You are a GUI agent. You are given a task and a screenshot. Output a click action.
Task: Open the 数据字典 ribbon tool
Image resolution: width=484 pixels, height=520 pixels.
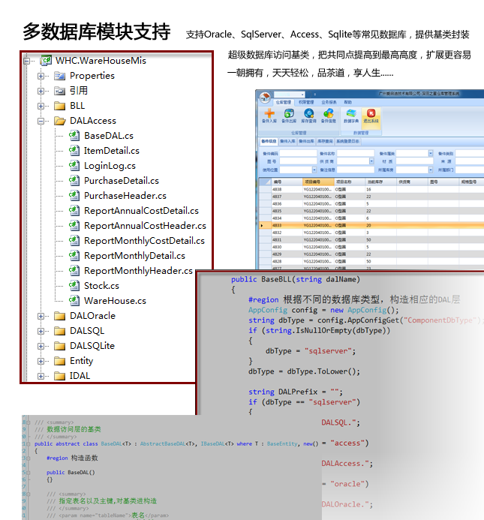351,116
